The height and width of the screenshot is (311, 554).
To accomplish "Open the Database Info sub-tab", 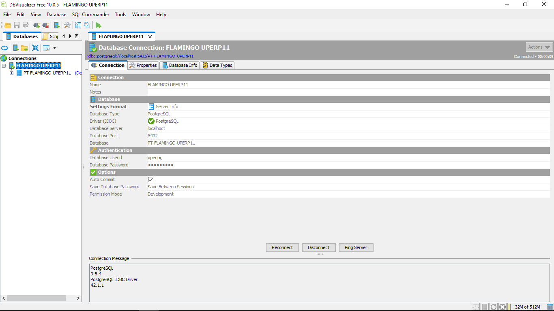I will coord(180,65).
